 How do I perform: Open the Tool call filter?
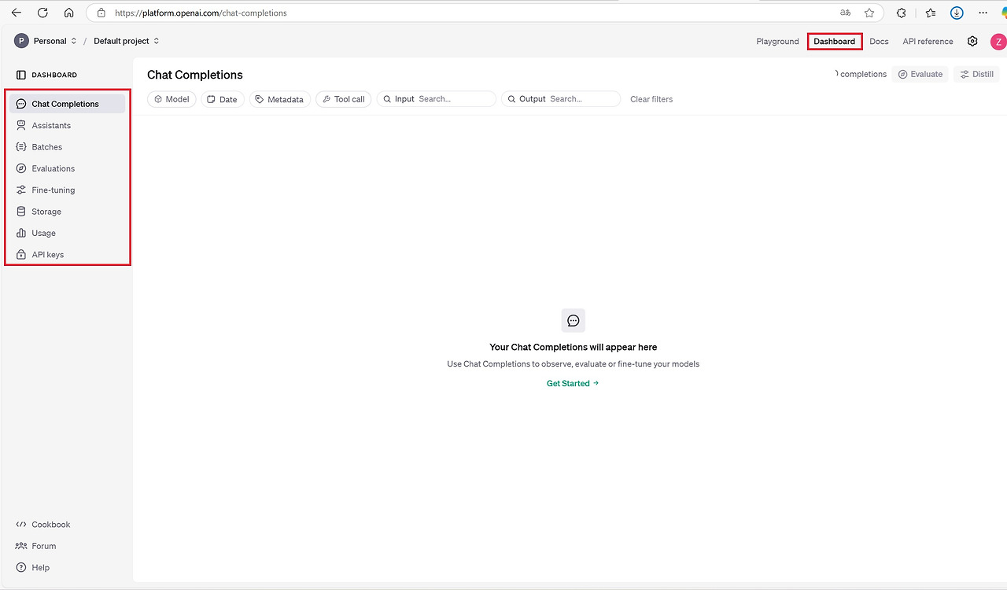[x=344, y=99]
